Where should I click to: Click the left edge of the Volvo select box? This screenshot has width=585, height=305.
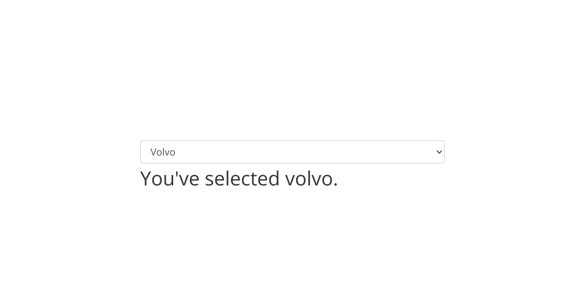(x=143, y=152)
